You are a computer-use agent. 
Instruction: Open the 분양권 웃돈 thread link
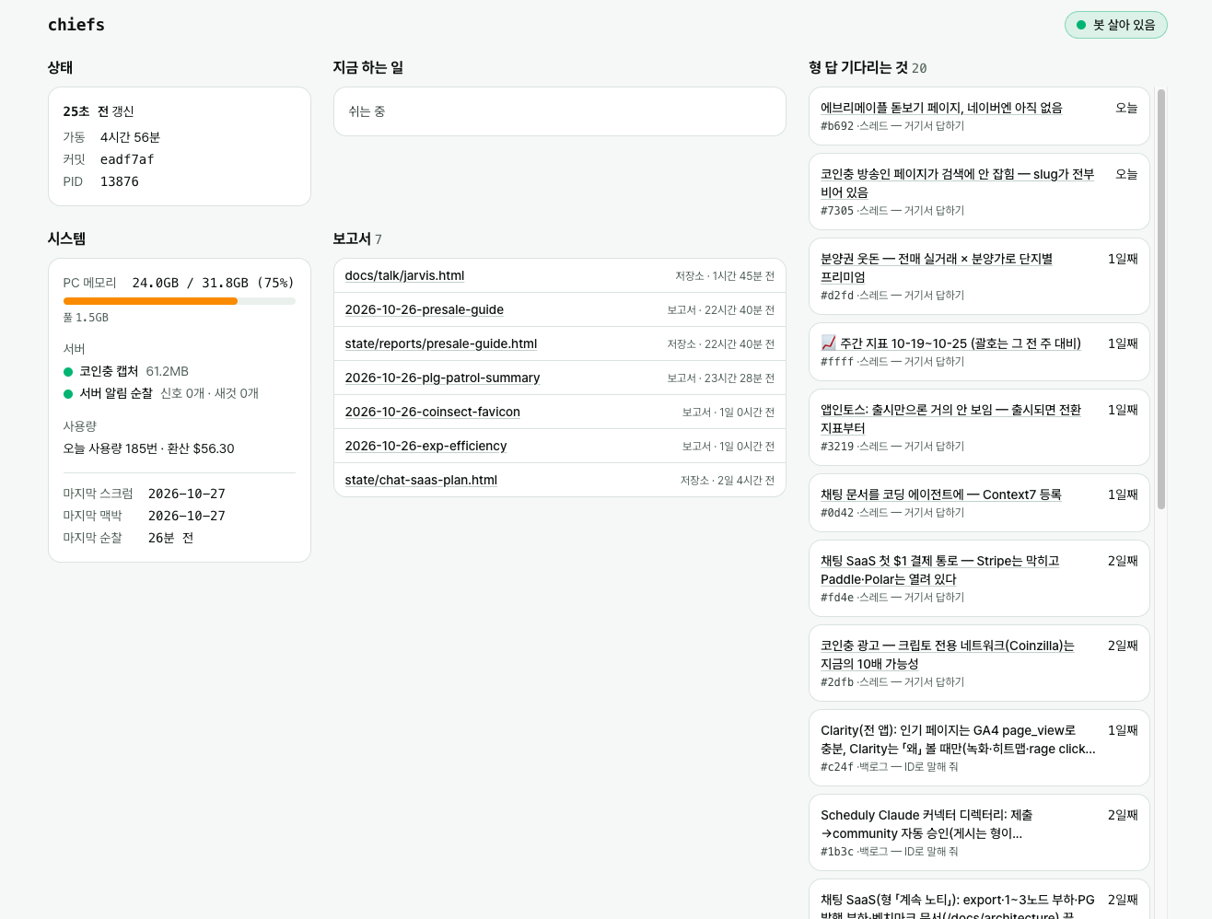(937, 268)
